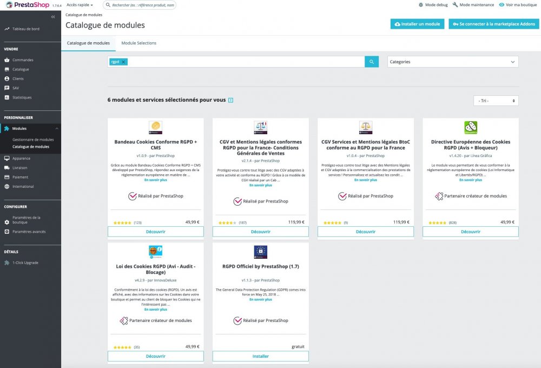Click En savoir plus for Bandeau Cookies module
Image resolution: width=541 pixels, height=368 pixels.
(156, 180)
